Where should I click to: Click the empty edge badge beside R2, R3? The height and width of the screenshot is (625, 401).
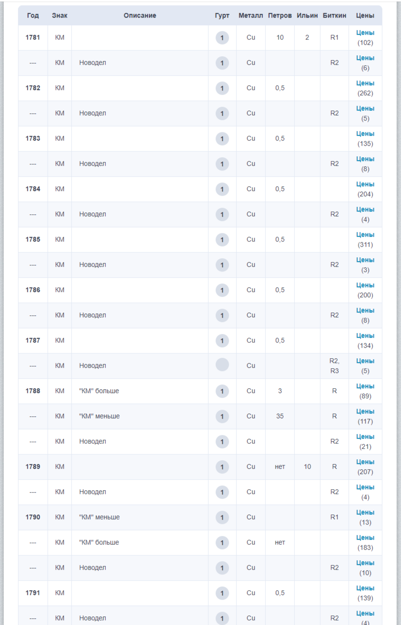click(x=222, y=365)
